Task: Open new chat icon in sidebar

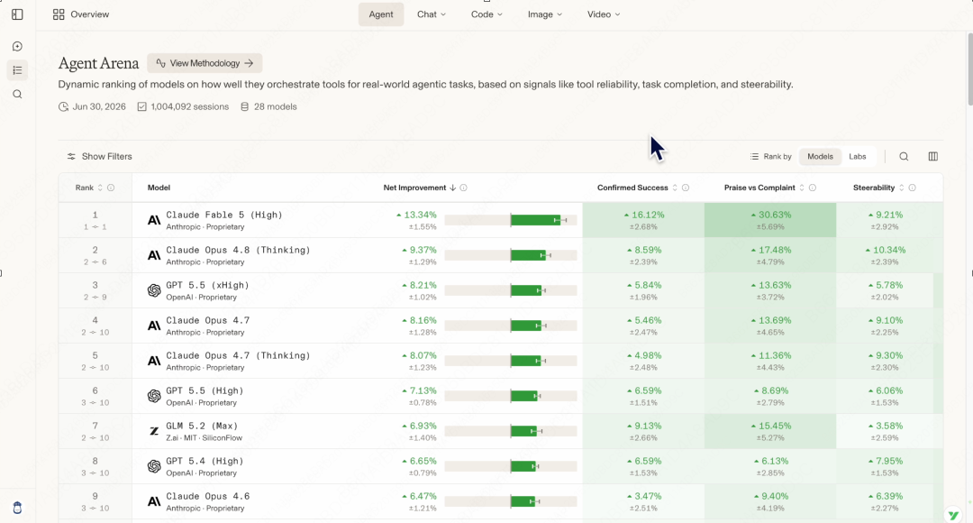Action: click(17, 47)
